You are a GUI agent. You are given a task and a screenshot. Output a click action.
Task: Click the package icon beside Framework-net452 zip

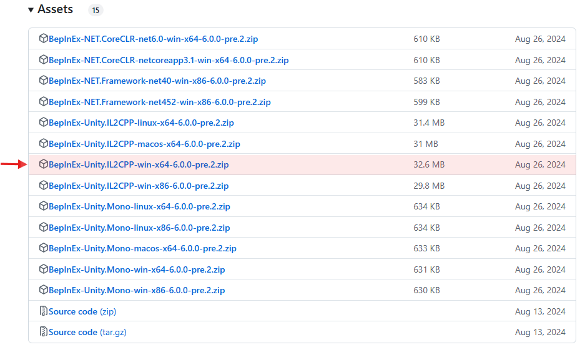(44, 101)
